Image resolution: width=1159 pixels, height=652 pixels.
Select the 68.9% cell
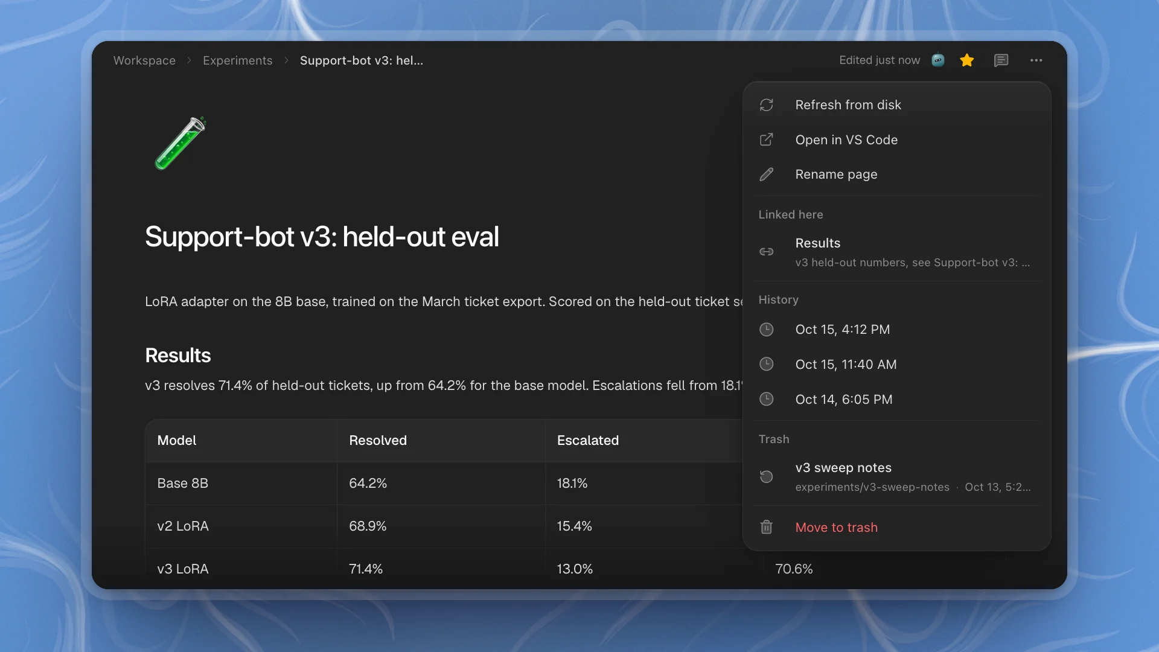click(441, 526)
